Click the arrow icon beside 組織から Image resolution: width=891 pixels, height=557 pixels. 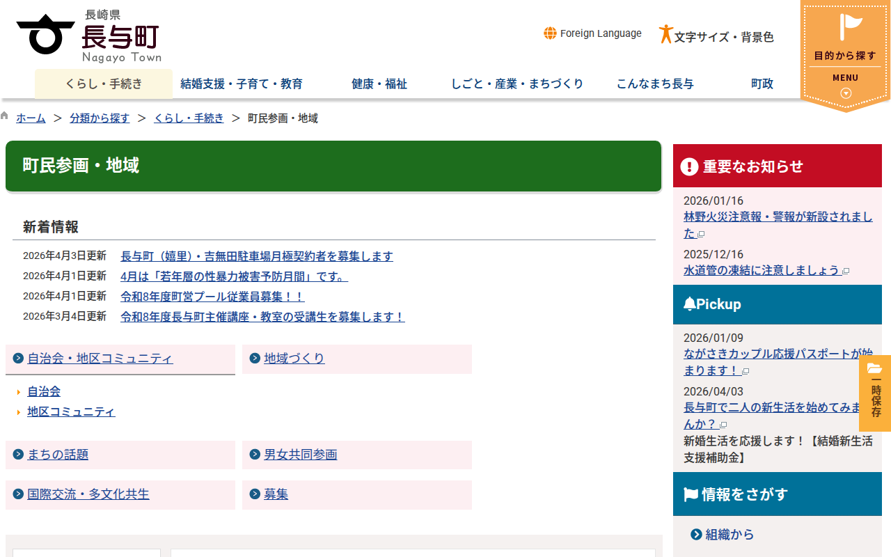[x=695, y=535]
